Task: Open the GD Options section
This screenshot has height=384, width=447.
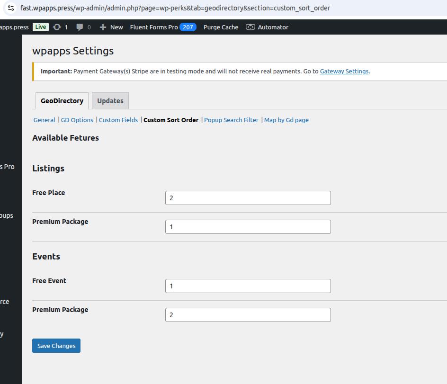Action: point(77,120)
